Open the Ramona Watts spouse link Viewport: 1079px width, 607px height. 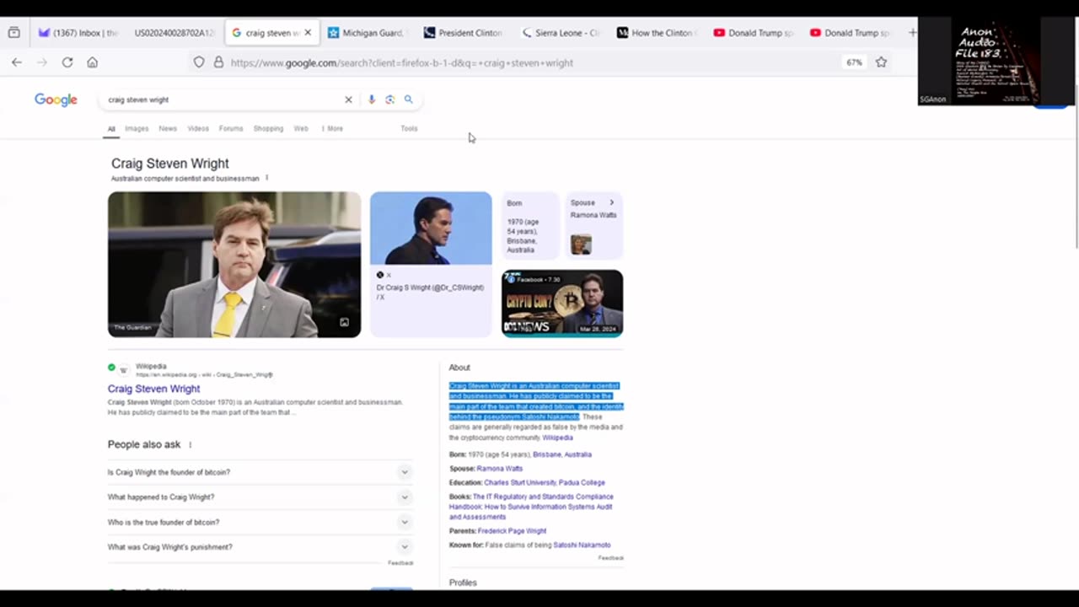[500, 469]
